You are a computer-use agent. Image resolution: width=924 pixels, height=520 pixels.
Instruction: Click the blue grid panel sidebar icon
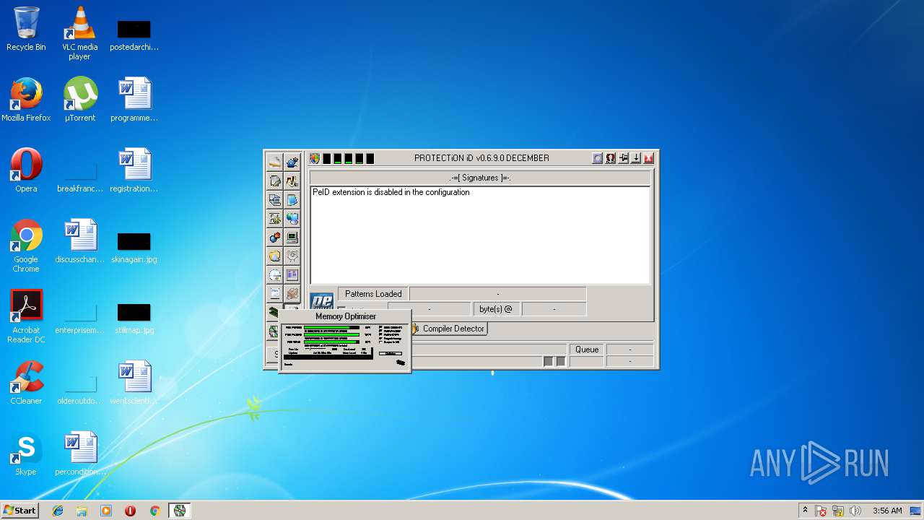[292, 274]
